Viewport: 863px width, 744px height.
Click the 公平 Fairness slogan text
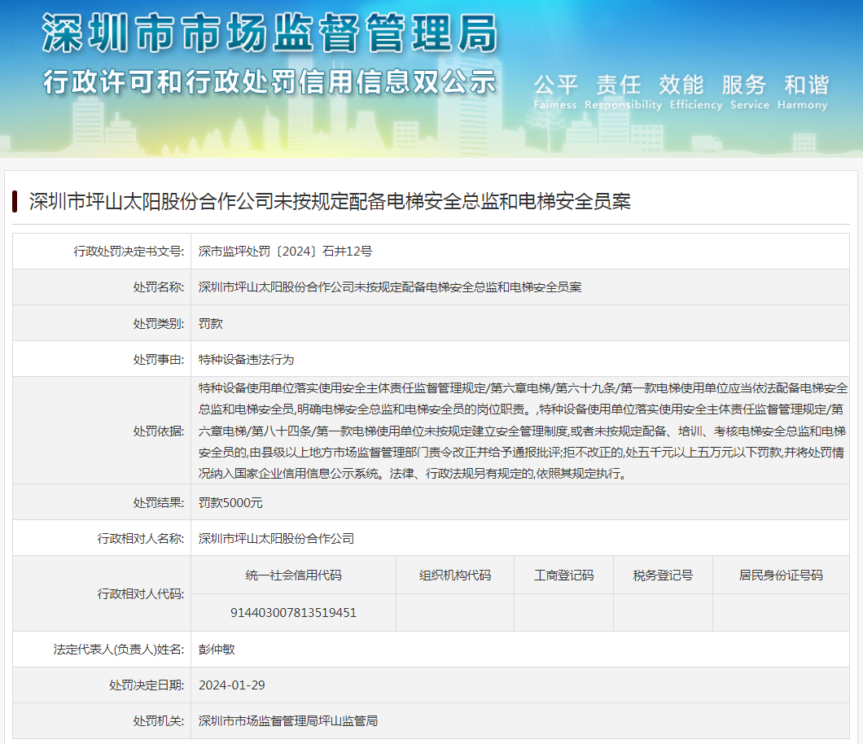pyautogui.click(x=555, y=92)
